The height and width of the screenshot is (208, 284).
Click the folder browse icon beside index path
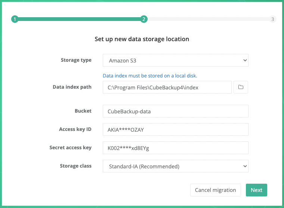click(x=241, y=87)
